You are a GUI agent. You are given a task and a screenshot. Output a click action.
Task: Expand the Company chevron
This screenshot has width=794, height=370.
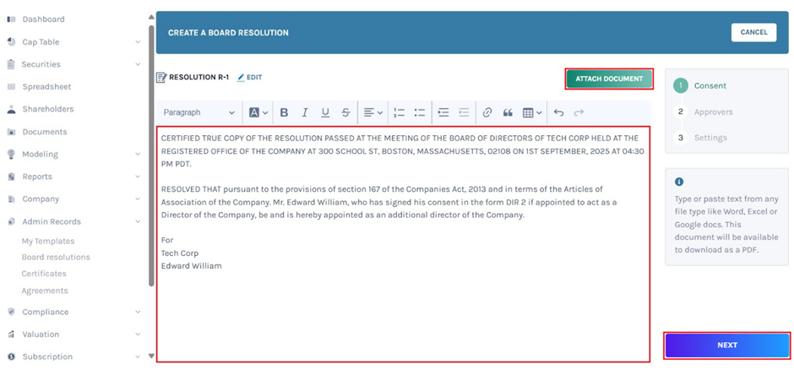point(138,199)
